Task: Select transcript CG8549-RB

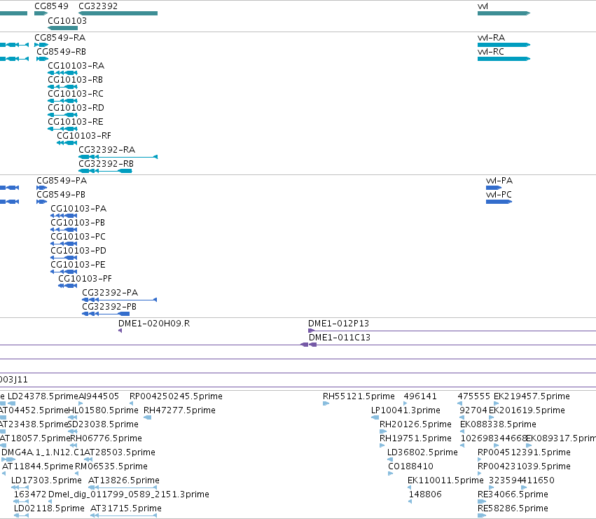Action: (x=61, y=52)
